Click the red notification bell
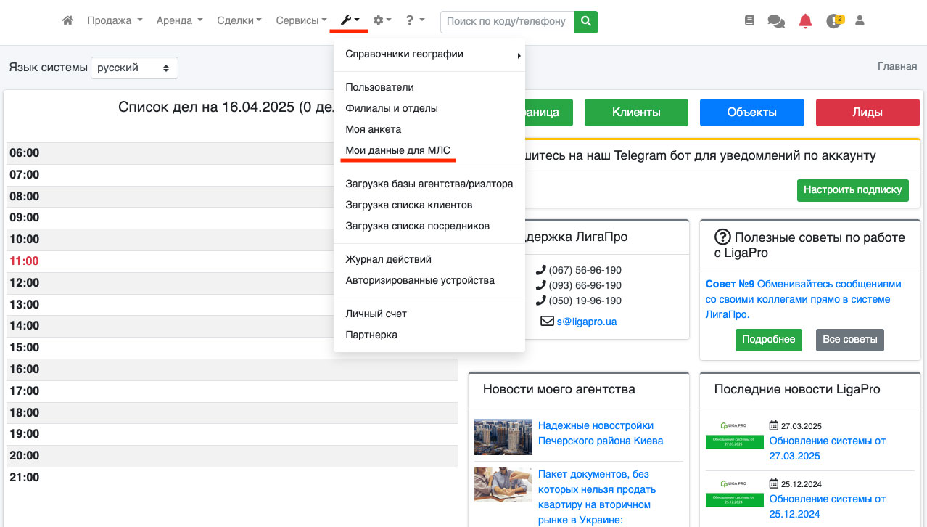This screenshot has height=527, width=927. (x=805, y=21)
